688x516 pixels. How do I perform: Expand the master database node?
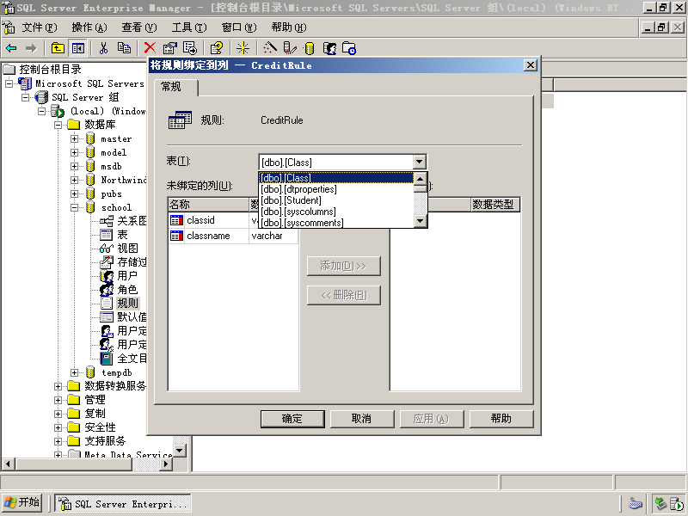pos(75,139)
